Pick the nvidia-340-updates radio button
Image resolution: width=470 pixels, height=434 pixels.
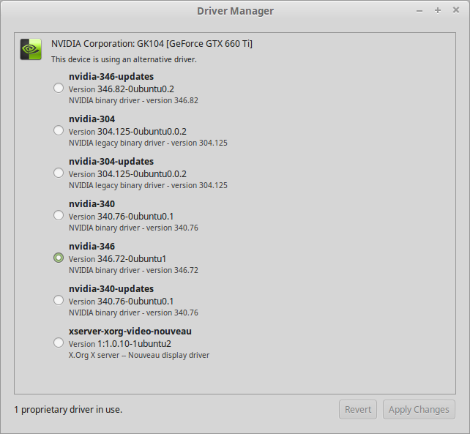59,300
